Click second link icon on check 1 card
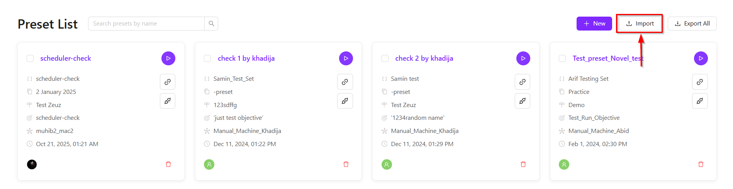 345,101
